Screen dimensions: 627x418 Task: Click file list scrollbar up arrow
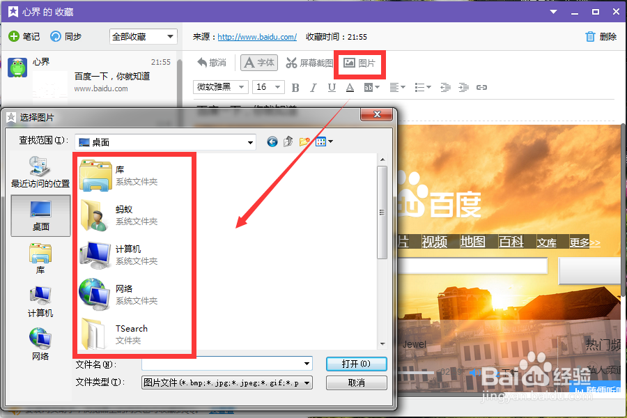click(x=382, y=160)
